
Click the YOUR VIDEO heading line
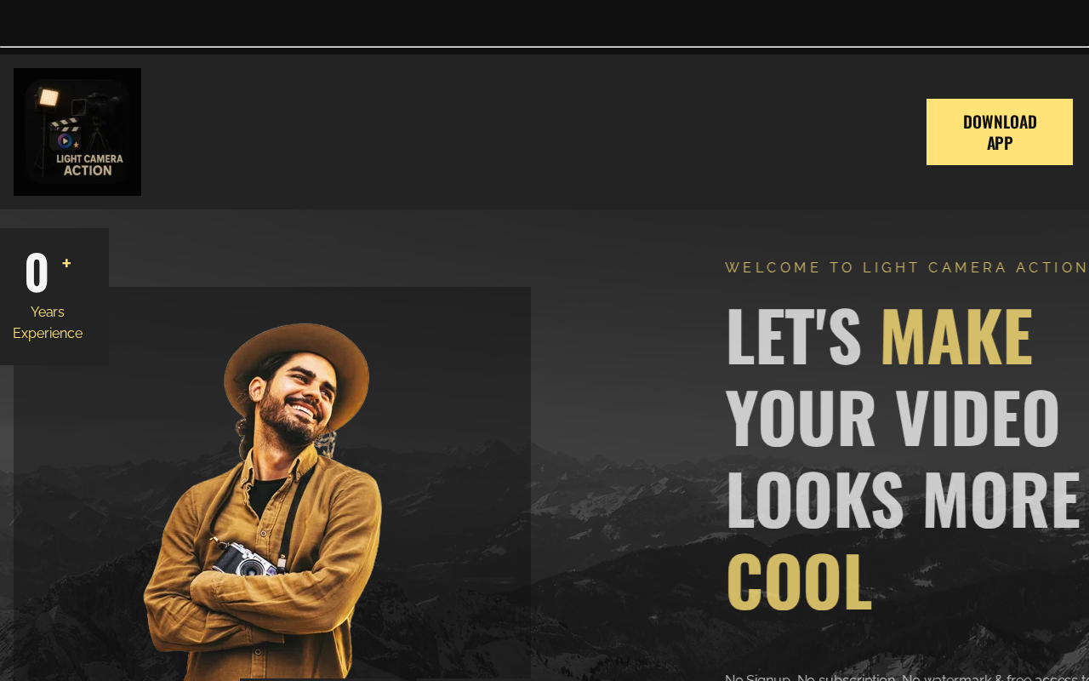tap(892, 418)
